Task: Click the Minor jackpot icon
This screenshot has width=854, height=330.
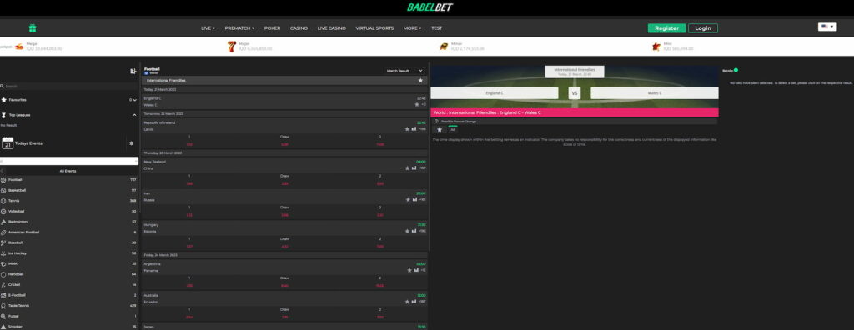Action: click(444, 47)
